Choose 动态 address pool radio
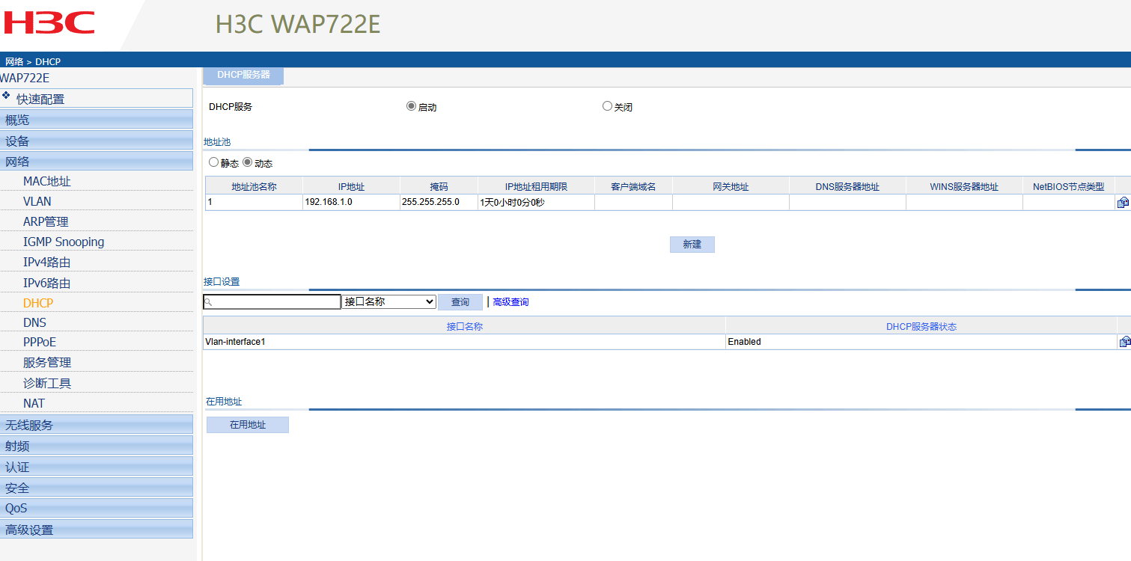This screenshot has width=1131, height=561. [x=248, y=162]
